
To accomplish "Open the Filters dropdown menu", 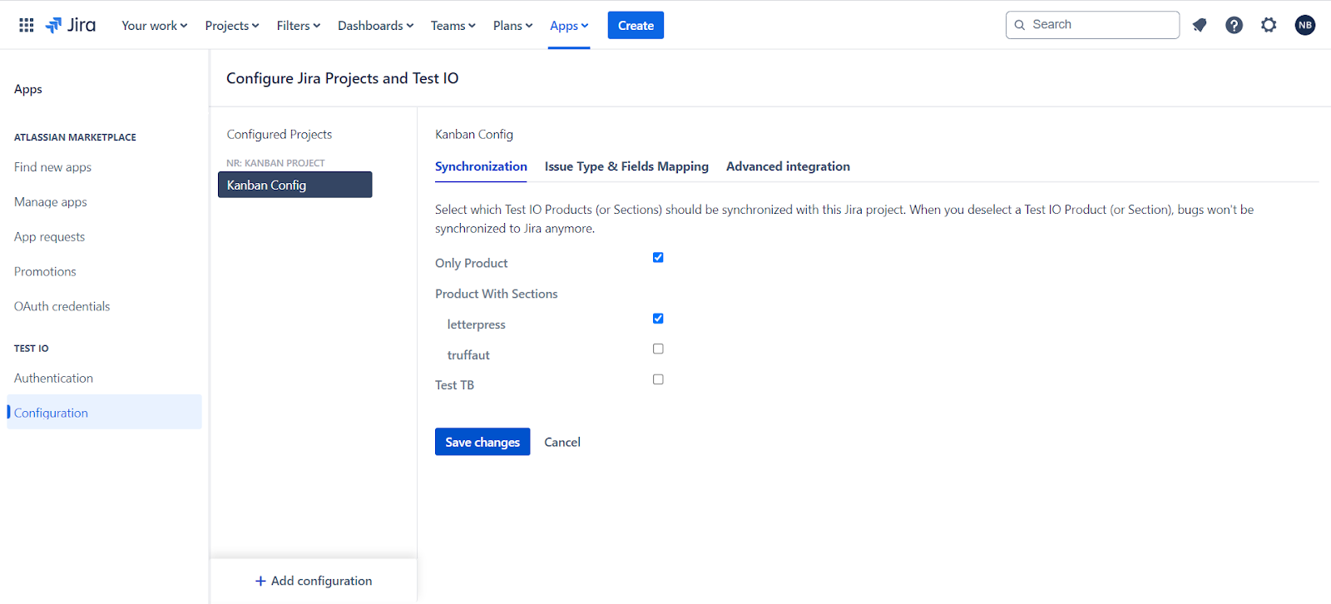I will [299, 26].
